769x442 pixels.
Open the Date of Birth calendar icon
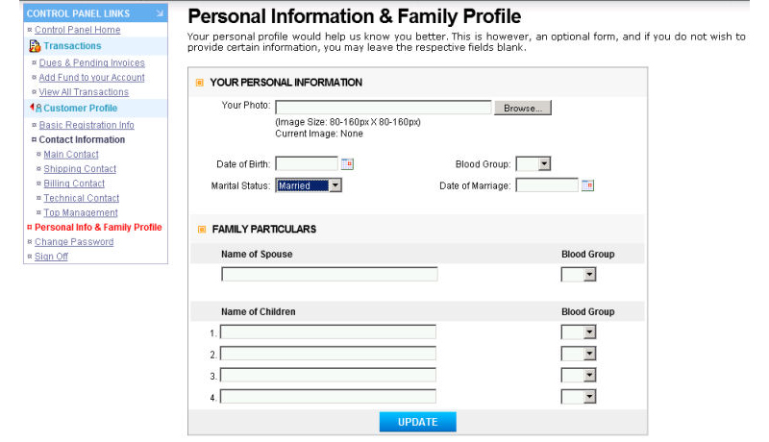point(347,163)
